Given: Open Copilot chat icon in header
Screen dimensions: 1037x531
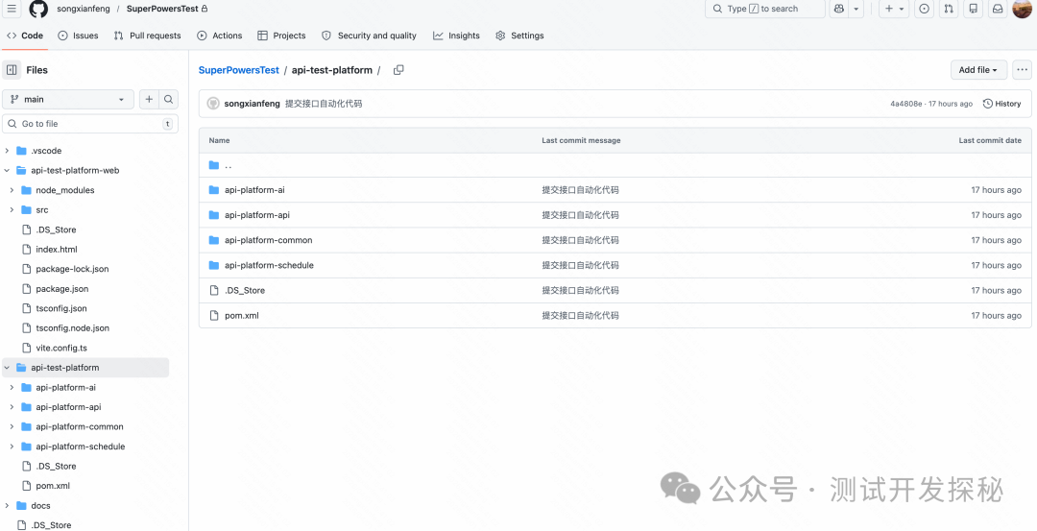Looking at the screenshot, I should coord(838,9).
